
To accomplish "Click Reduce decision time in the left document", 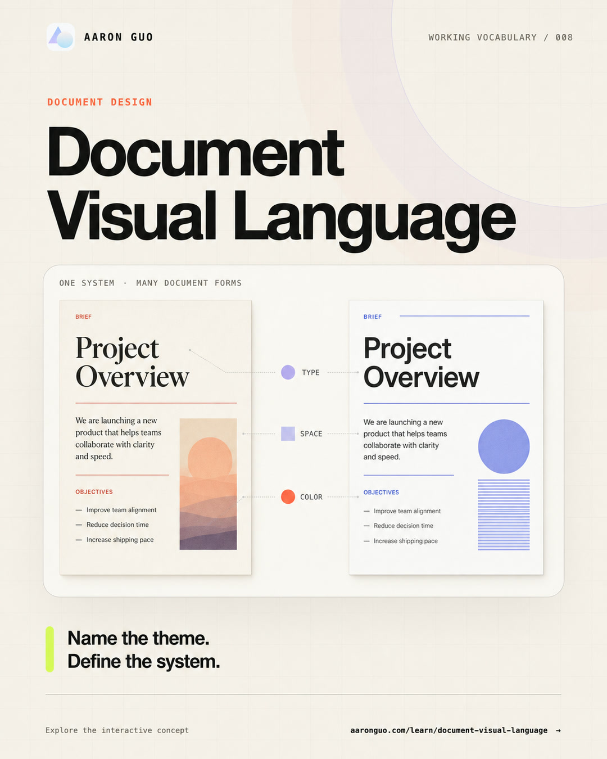I will [x=117, y=525].
